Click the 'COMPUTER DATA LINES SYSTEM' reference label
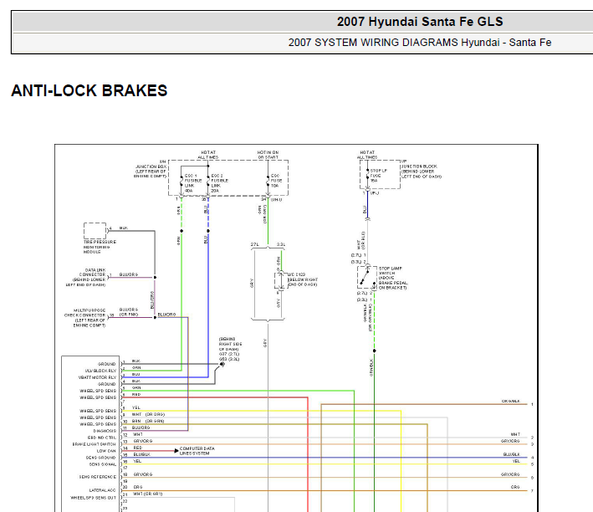 tap(197, 451)
